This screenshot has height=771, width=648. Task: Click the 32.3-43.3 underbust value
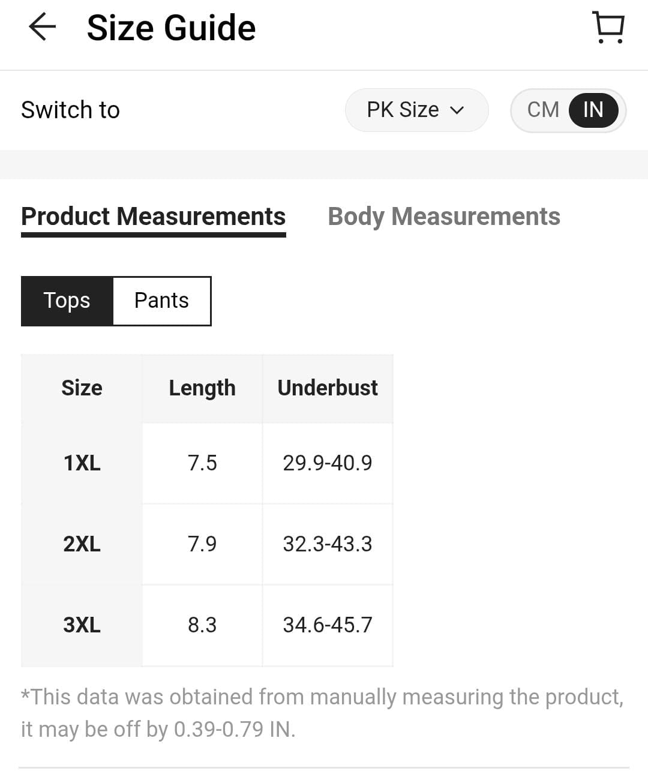[328, 544]
